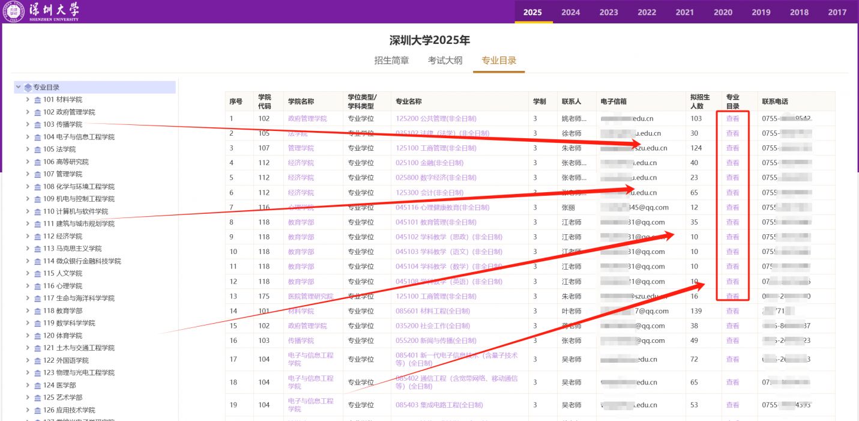The height and width of the screenshot is (421, 859).
Task: Click the 序号 column header
Action: pos(236,101)
